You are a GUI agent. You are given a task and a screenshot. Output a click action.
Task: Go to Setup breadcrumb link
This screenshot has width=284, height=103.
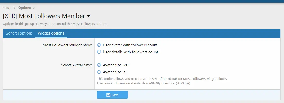(x=7, y=8)
